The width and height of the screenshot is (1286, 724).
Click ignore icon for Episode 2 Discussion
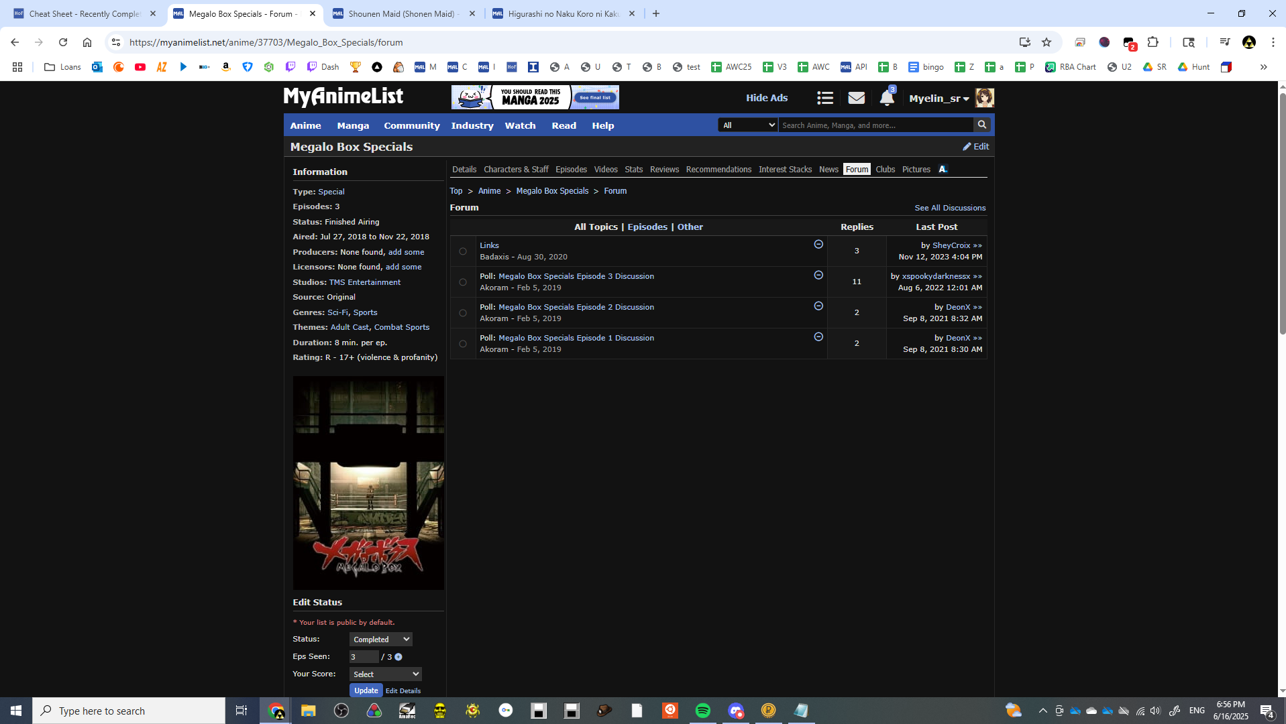click(x=818, y=306)
